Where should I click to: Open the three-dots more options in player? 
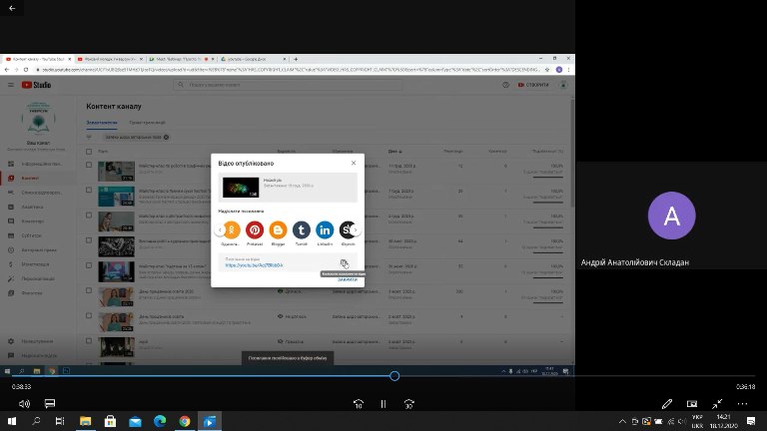742,404
